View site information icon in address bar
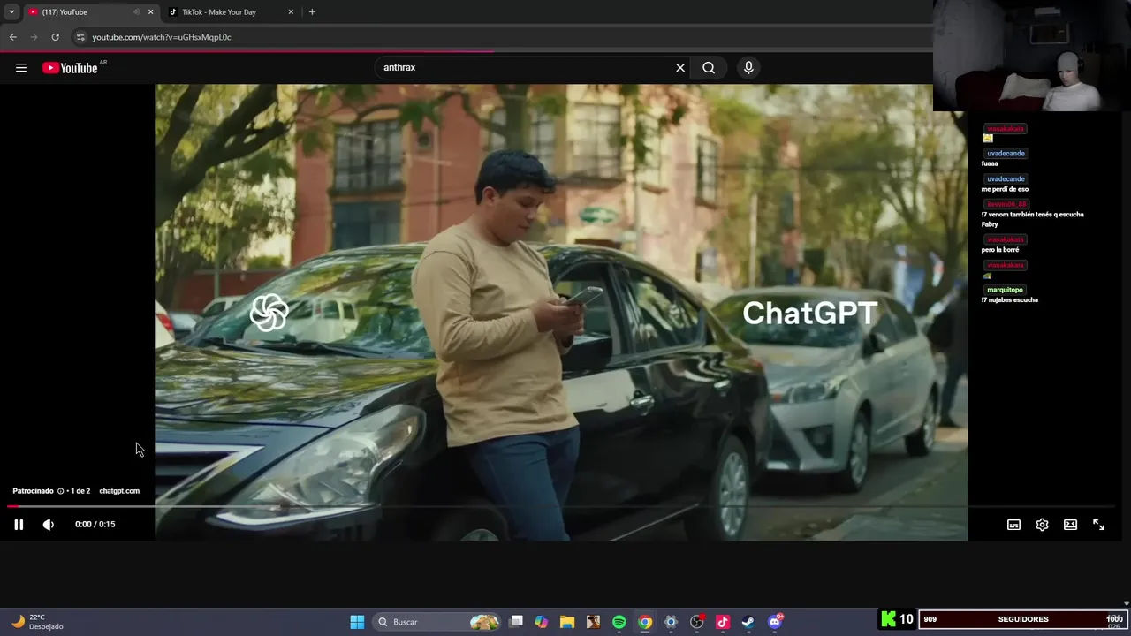Screen dimensions: 1131x636 coord(80,37)
